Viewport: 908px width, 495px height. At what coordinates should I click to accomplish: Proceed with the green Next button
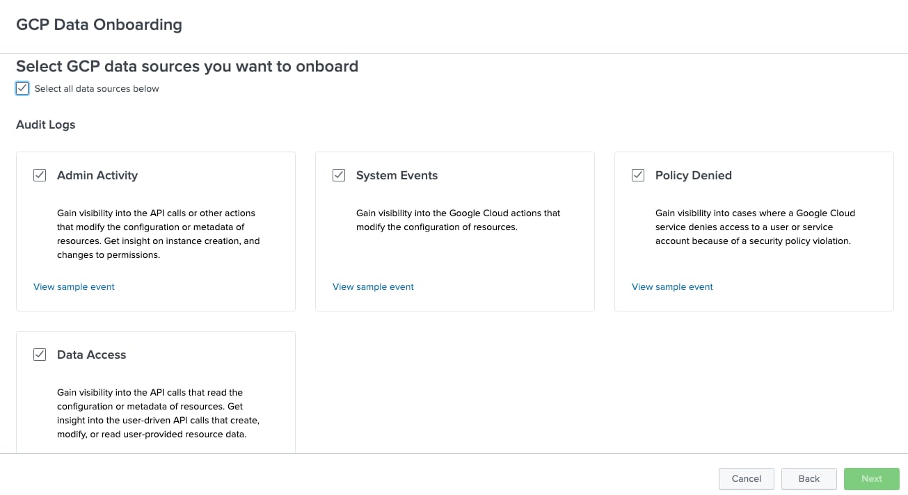872,478
